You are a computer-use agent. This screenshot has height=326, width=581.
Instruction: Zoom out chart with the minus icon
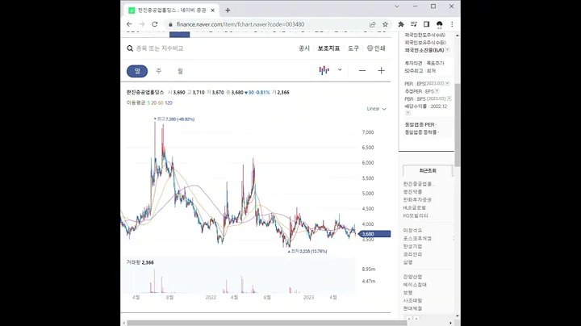point(362,71)
